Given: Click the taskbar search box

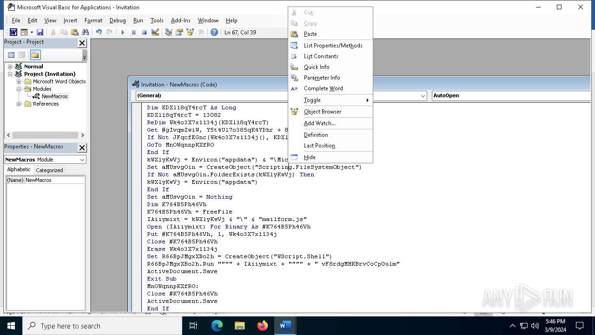Looking at the screenshot, I should tap(102, 326).
